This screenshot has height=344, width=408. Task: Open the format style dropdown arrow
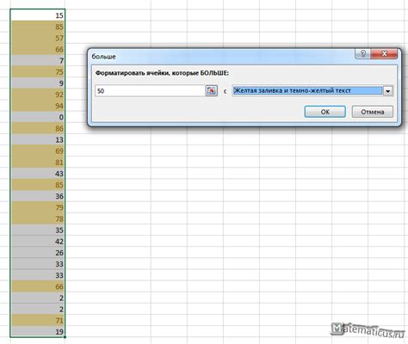[388, 91]
